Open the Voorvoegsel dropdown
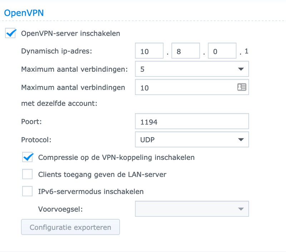Image resolution: width=286 pixels, height=252 pixels. click(192, 209)
